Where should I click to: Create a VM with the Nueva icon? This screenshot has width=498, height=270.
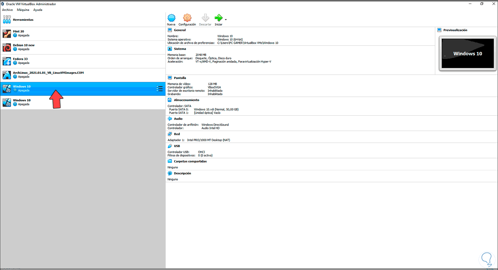pyautogui.click(x=171, y=18)
